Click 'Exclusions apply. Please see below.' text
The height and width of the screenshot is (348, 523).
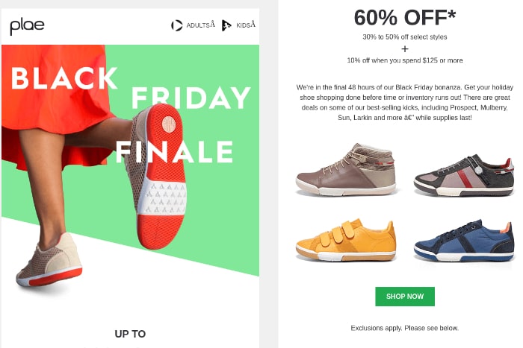[405, 328]
